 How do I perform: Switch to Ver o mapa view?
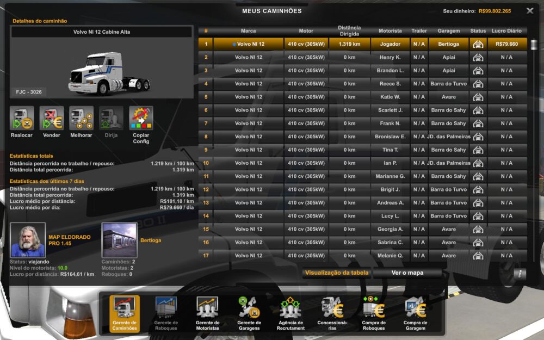click(x=407, y=273)
